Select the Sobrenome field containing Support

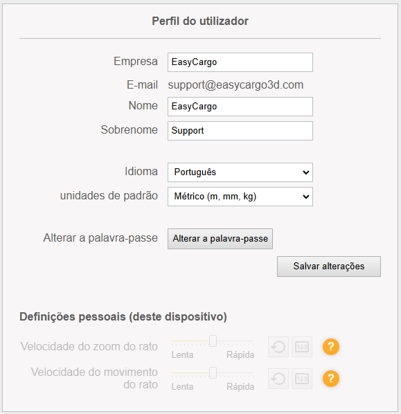pyautogui.click(x=240, y=131)
